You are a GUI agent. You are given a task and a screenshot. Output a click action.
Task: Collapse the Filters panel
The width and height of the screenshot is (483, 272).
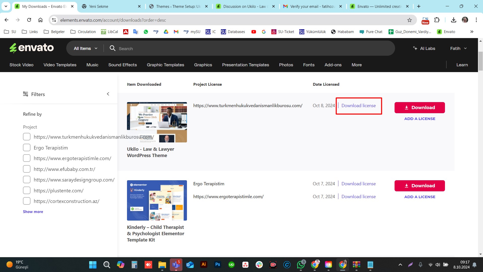click(x=108, y=94)
